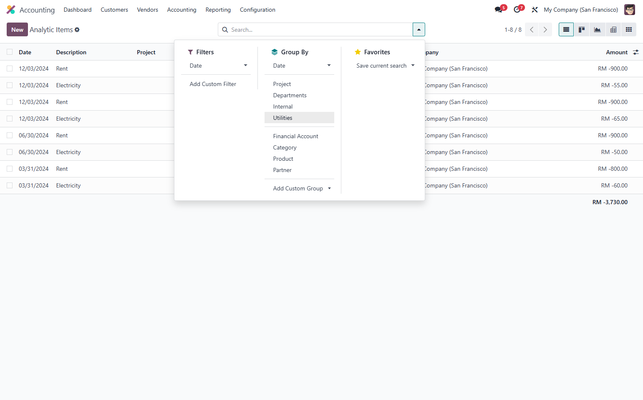Tick the 03/31/2024 Rent row checkbox

point(10,169)
